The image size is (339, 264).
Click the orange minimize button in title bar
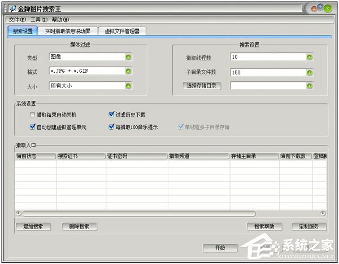pos(314,9)
